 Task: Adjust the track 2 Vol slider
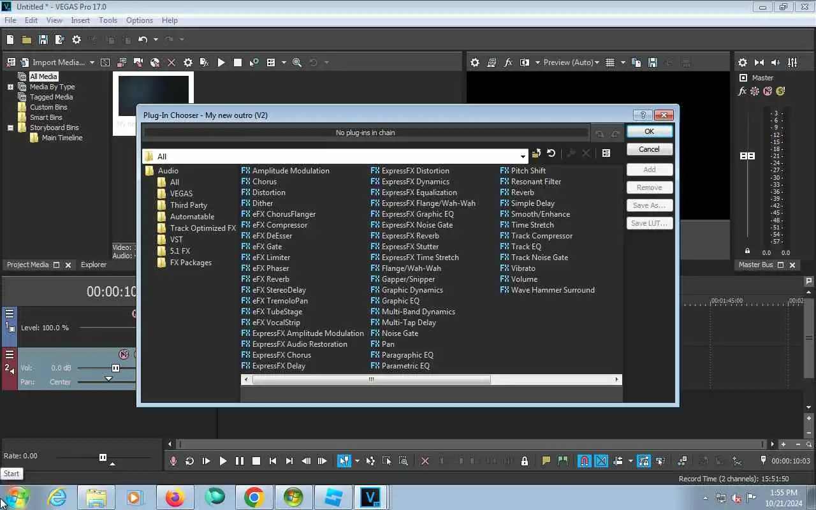(115, 368)
